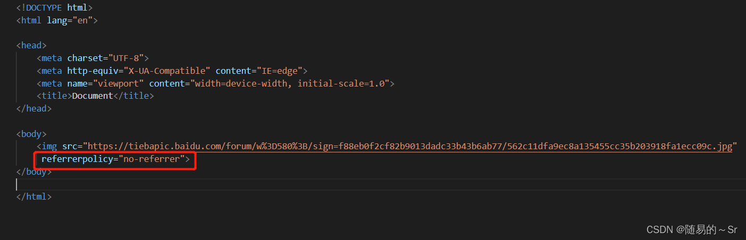Click the viewport name value

click(118, 83)
